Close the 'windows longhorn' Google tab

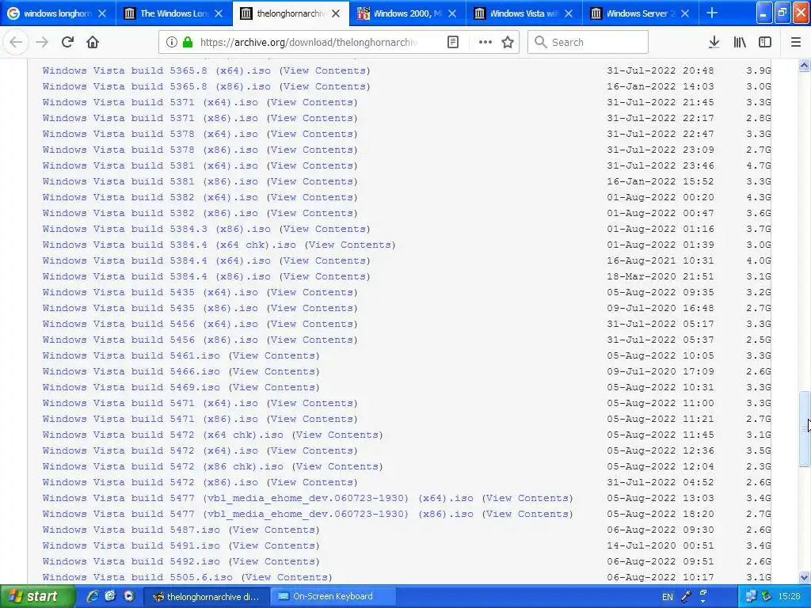(x=102, y=13)
